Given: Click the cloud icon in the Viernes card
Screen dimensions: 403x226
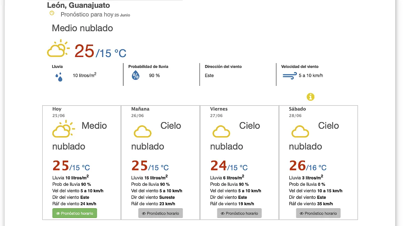Looking at the screenshot, I should coord(221,131).
